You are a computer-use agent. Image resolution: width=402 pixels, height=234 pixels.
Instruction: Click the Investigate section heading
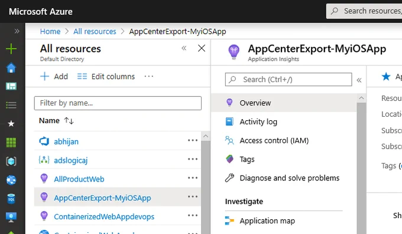[x=244, y=202]
